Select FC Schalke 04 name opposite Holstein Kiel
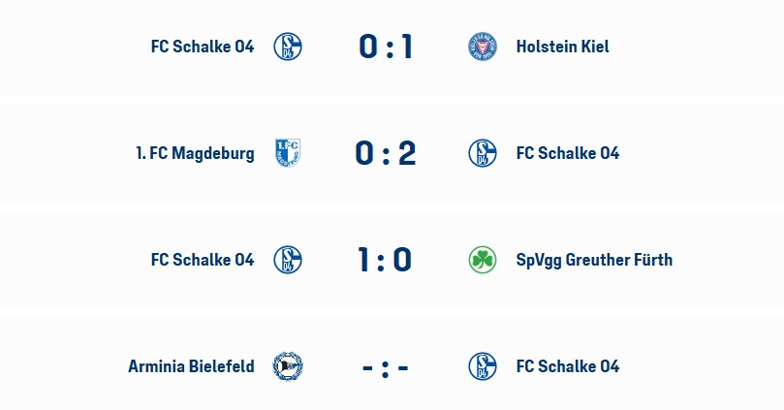This screenshot has height=410, width=784. [203, 47]
